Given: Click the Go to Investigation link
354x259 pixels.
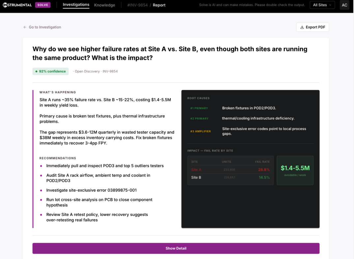Looking at the screenshot, I should pos(45,27).
